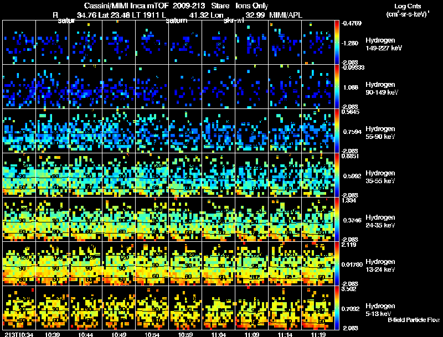
Task: Click the '10:49' time axis label
Action: coord(119,334)
